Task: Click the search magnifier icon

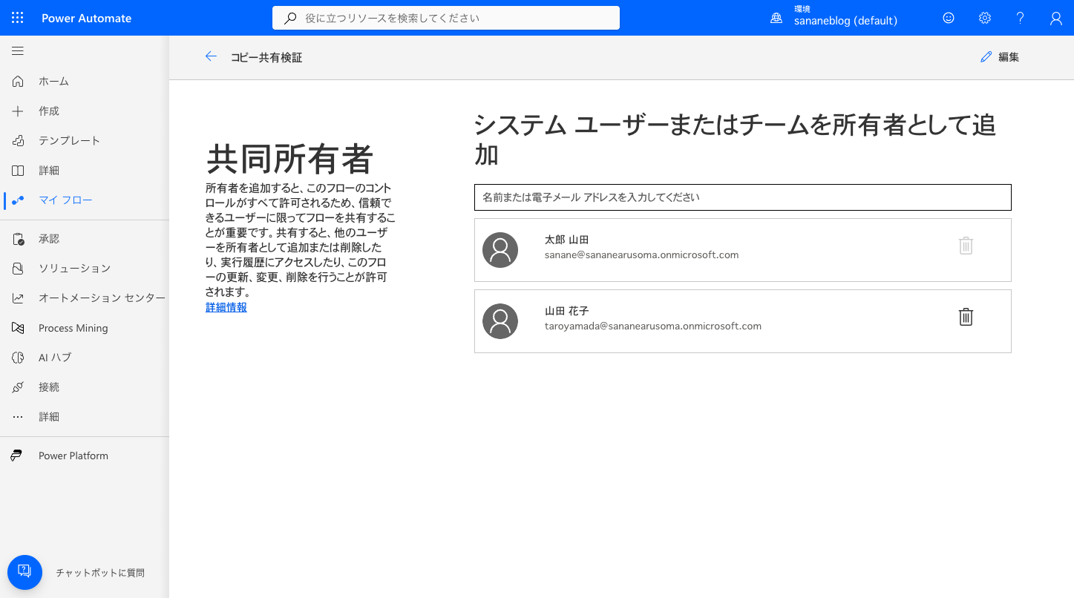Action: (290, 18)
